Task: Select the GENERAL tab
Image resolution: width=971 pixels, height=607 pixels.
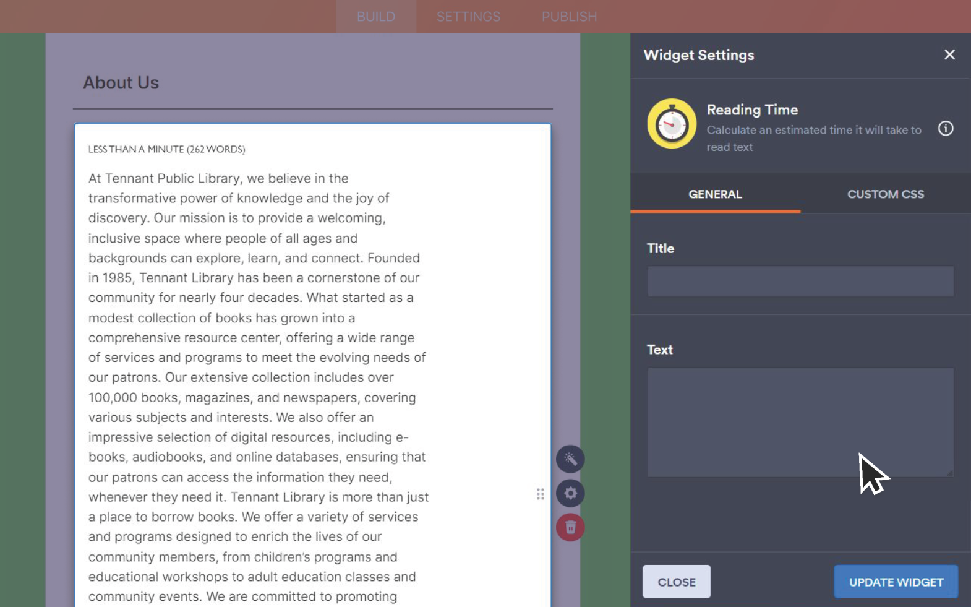Action: tap(715, 194)
